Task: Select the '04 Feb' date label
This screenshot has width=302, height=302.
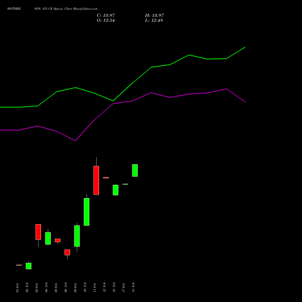Action: [x=47, y=288]
